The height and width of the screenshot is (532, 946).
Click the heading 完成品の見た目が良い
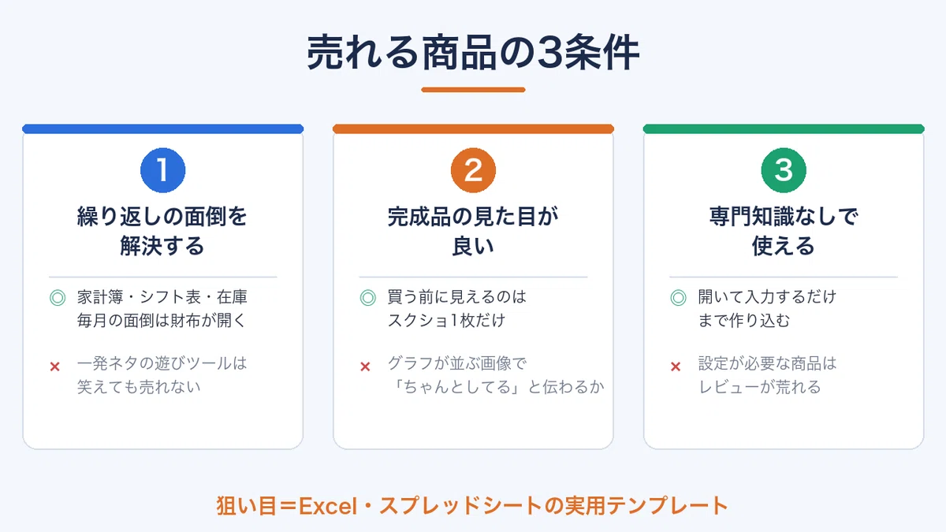[473, 231]
